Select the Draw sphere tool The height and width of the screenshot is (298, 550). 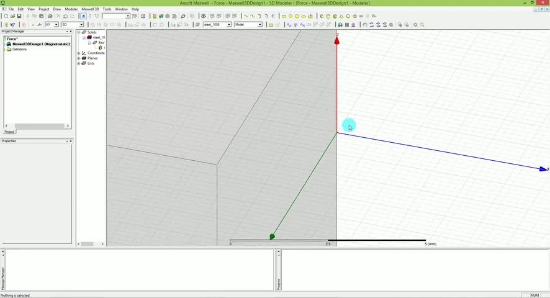click(348, 16)
